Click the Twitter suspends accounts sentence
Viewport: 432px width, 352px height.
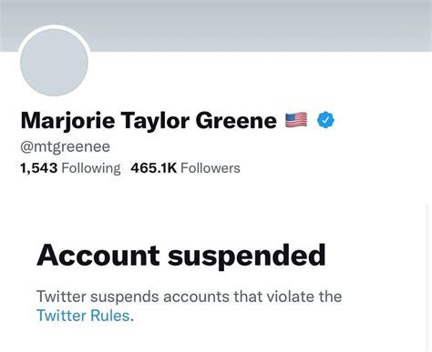[190, 306]
